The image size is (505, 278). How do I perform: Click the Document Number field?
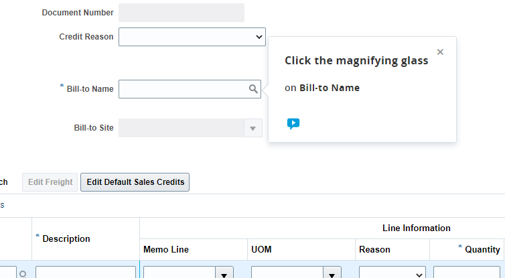[182, 13]
